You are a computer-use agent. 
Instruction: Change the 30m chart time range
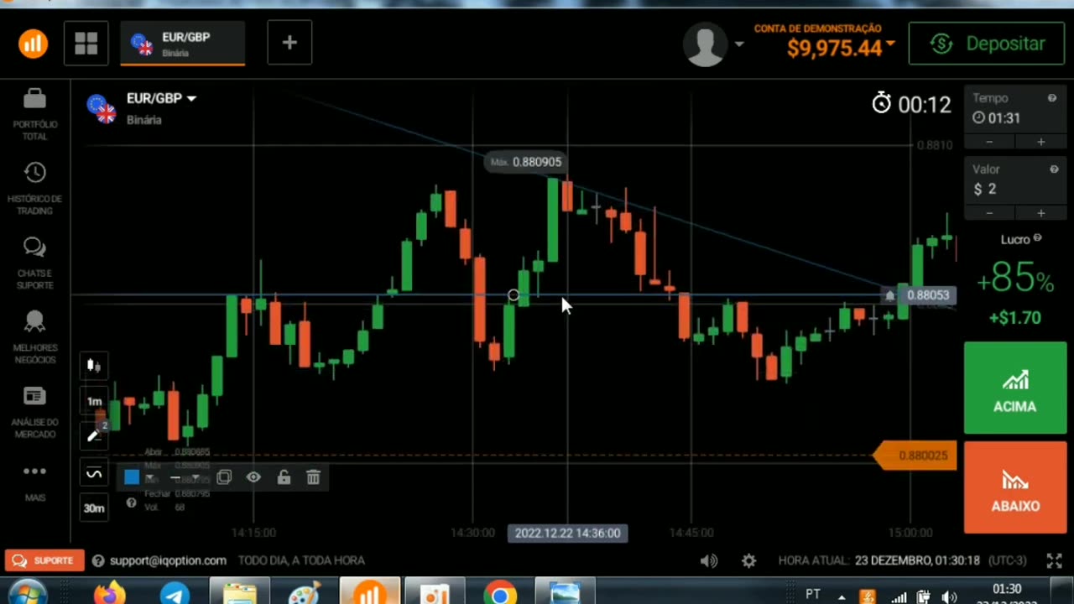tap(94, 508)
